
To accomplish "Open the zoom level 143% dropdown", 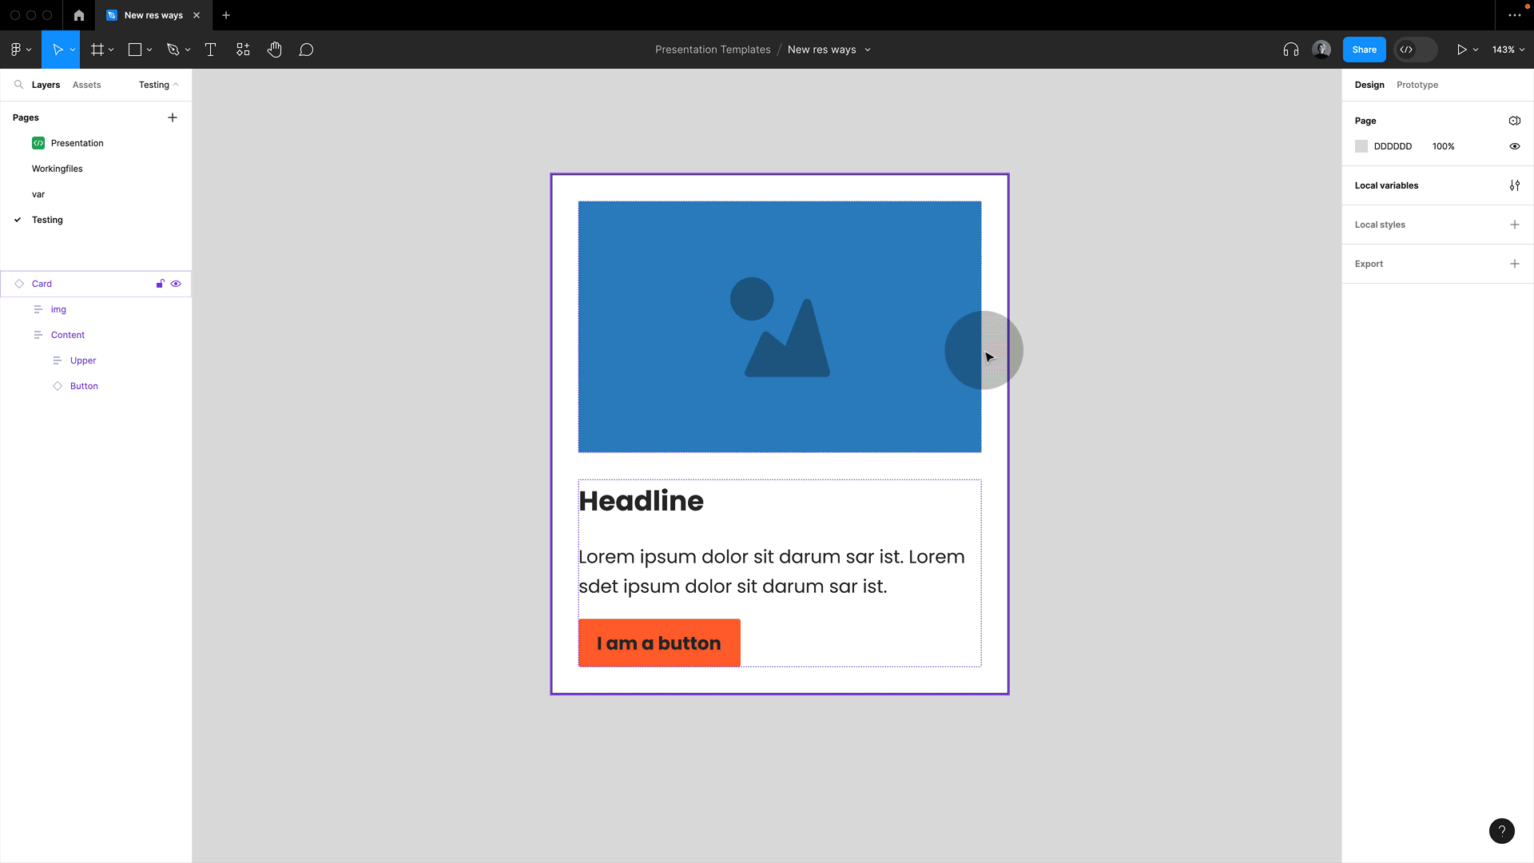I will coord(1508,50).
